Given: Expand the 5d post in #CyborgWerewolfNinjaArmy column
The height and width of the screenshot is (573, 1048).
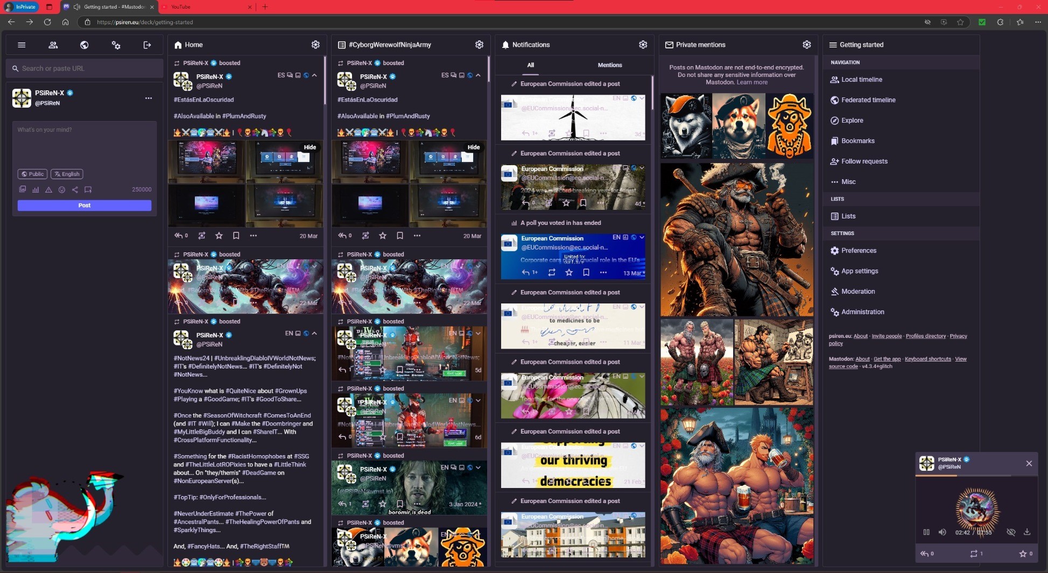Looking at the screenshot, I should (x=478, y=334).
